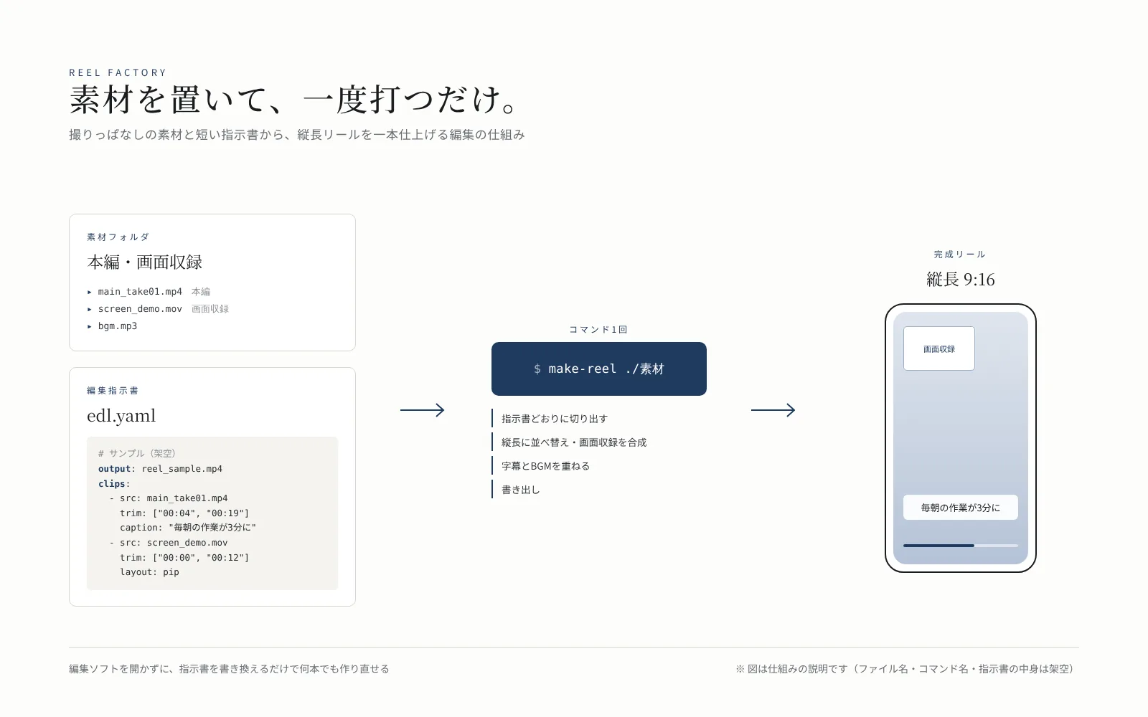Click the コマンド1回 label

tap(598, 330)
